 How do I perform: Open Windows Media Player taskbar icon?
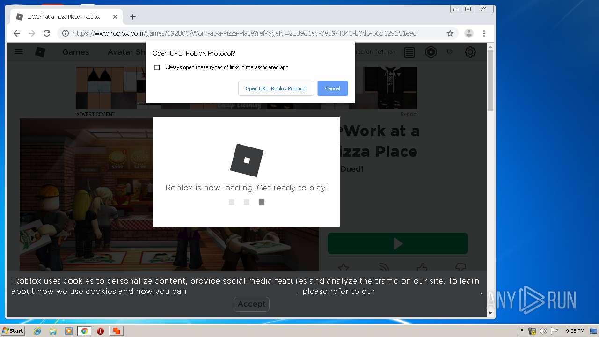tap(69, 331)
